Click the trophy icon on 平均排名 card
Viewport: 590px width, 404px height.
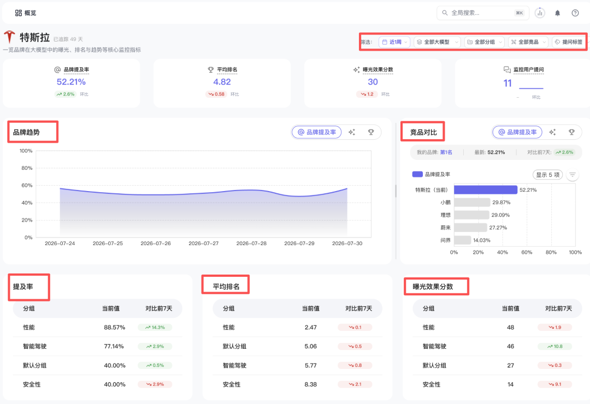click(x=211, y=69)
